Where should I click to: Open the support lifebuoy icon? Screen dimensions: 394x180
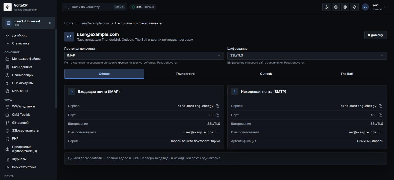pyautogui.click(x=345, y=7)
